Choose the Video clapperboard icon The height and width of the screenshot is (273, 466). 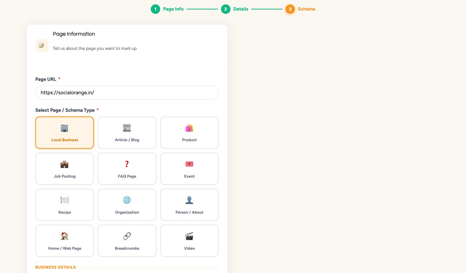point(189,236)
